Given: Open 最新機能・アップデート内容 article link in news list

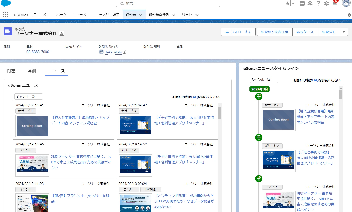Looking at the screenshot, I should [80, 120].
